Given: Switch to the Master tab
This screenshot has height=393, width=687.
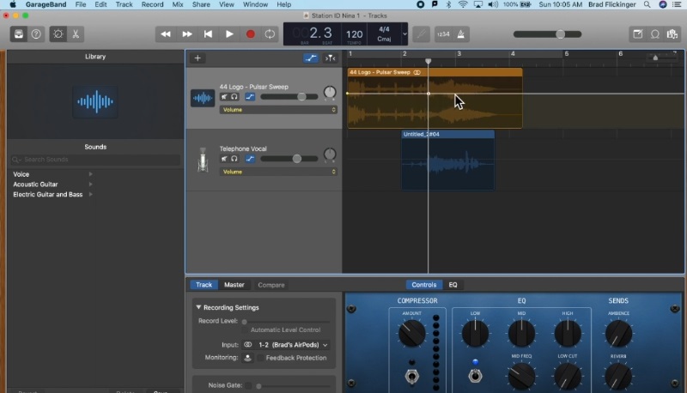Looking at the screenshot, I should click(234, 285).
